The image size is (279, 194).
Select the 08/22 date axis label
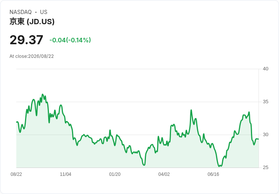point(16,174)
